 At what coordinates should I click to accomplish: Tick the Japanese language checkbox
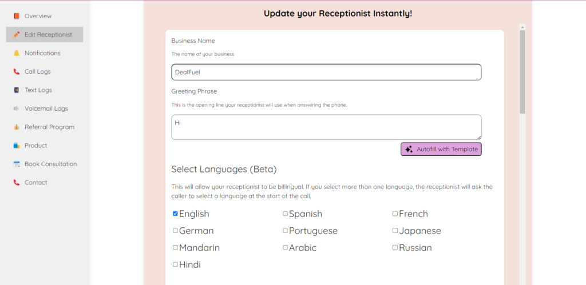[x=395, y=231]
